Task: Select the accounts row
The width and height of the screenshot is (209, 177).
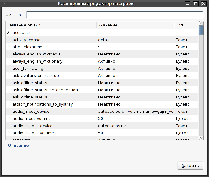Action: pyautogui.click(x=102, y=32)
